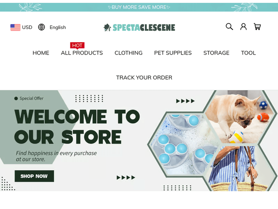Click the bulldog photo in banner

point(240,117)
